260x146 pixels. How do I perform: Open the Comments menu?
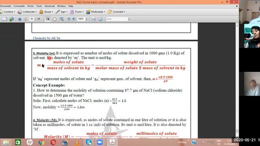tap(19, 6)
